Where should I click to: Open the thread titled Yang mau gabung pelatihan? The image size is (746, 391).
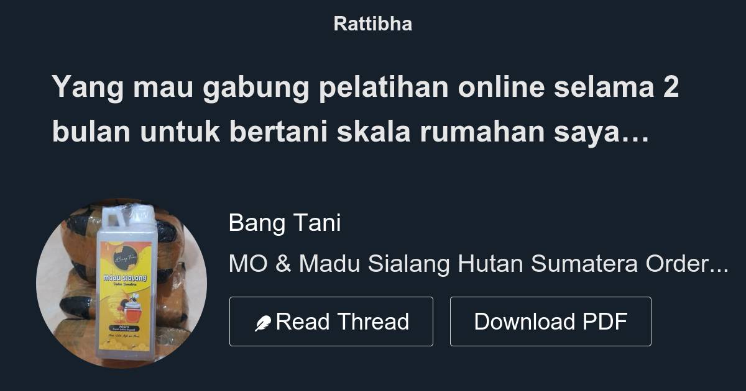pos(366,110)
